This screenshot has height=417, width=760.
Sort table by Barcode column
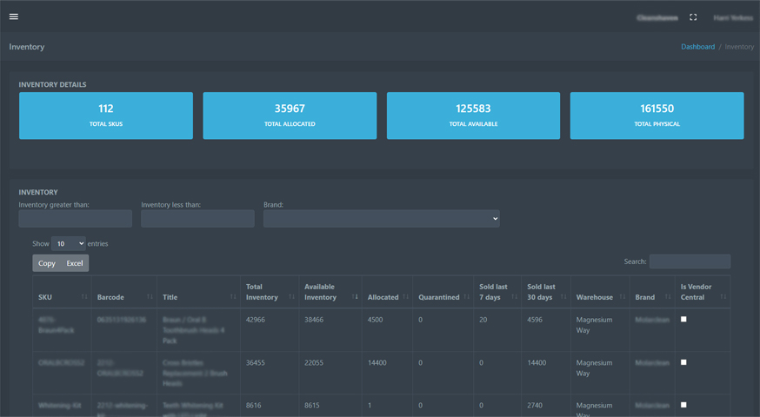(123, 297)
